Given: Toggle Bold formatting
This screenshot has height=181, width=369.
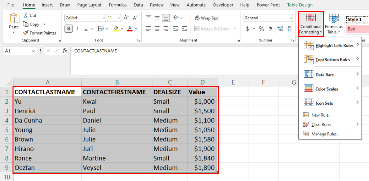Looking at the screenshot, I should 68,29.
